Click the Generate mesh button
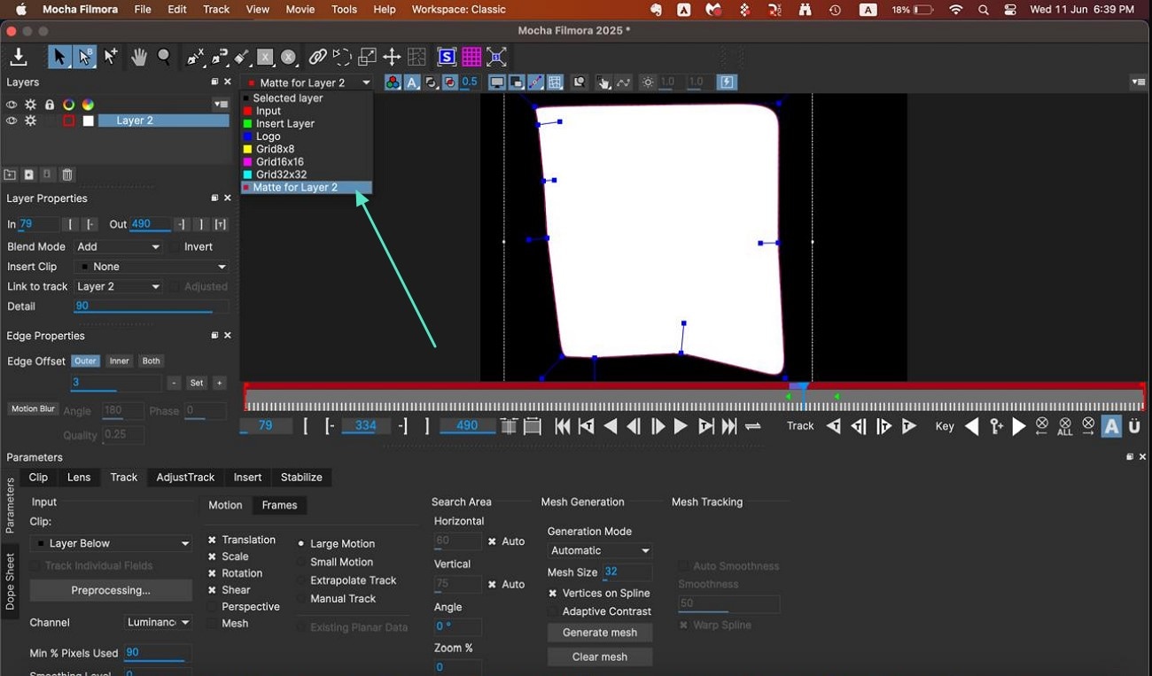Image resolution: width=1152 pixels, height=676 pixels. click(600, 633)
